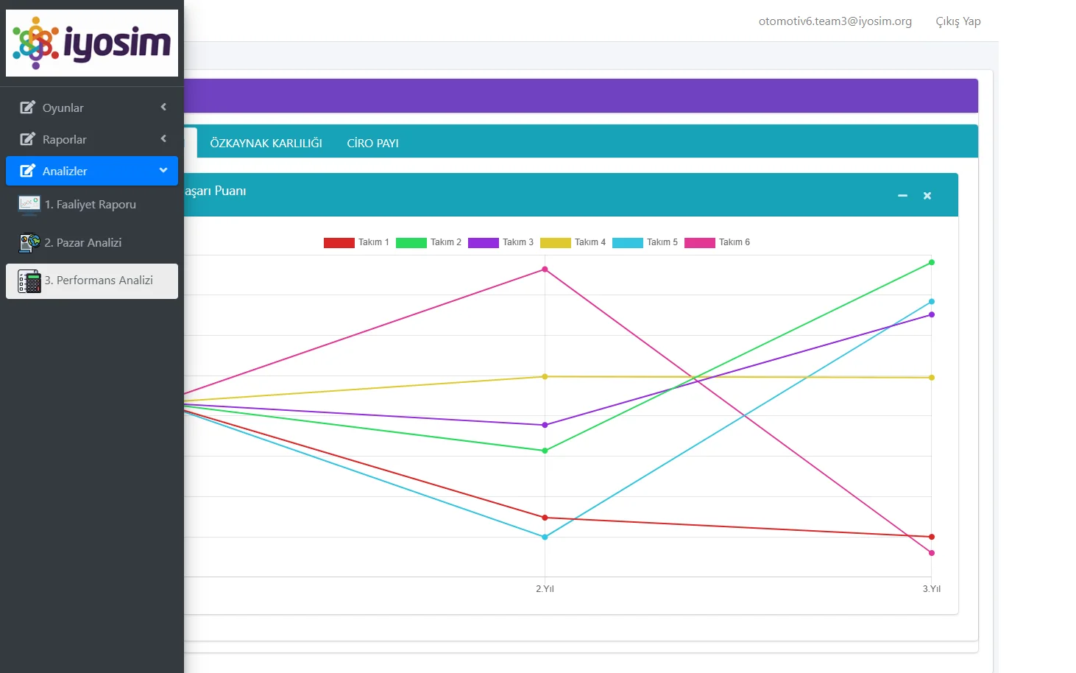The width and height of the screenshot is (1076, 673).
Task: Click the 3.Yıl axis label
Action: pyautogui.click(x=932, y=589)
